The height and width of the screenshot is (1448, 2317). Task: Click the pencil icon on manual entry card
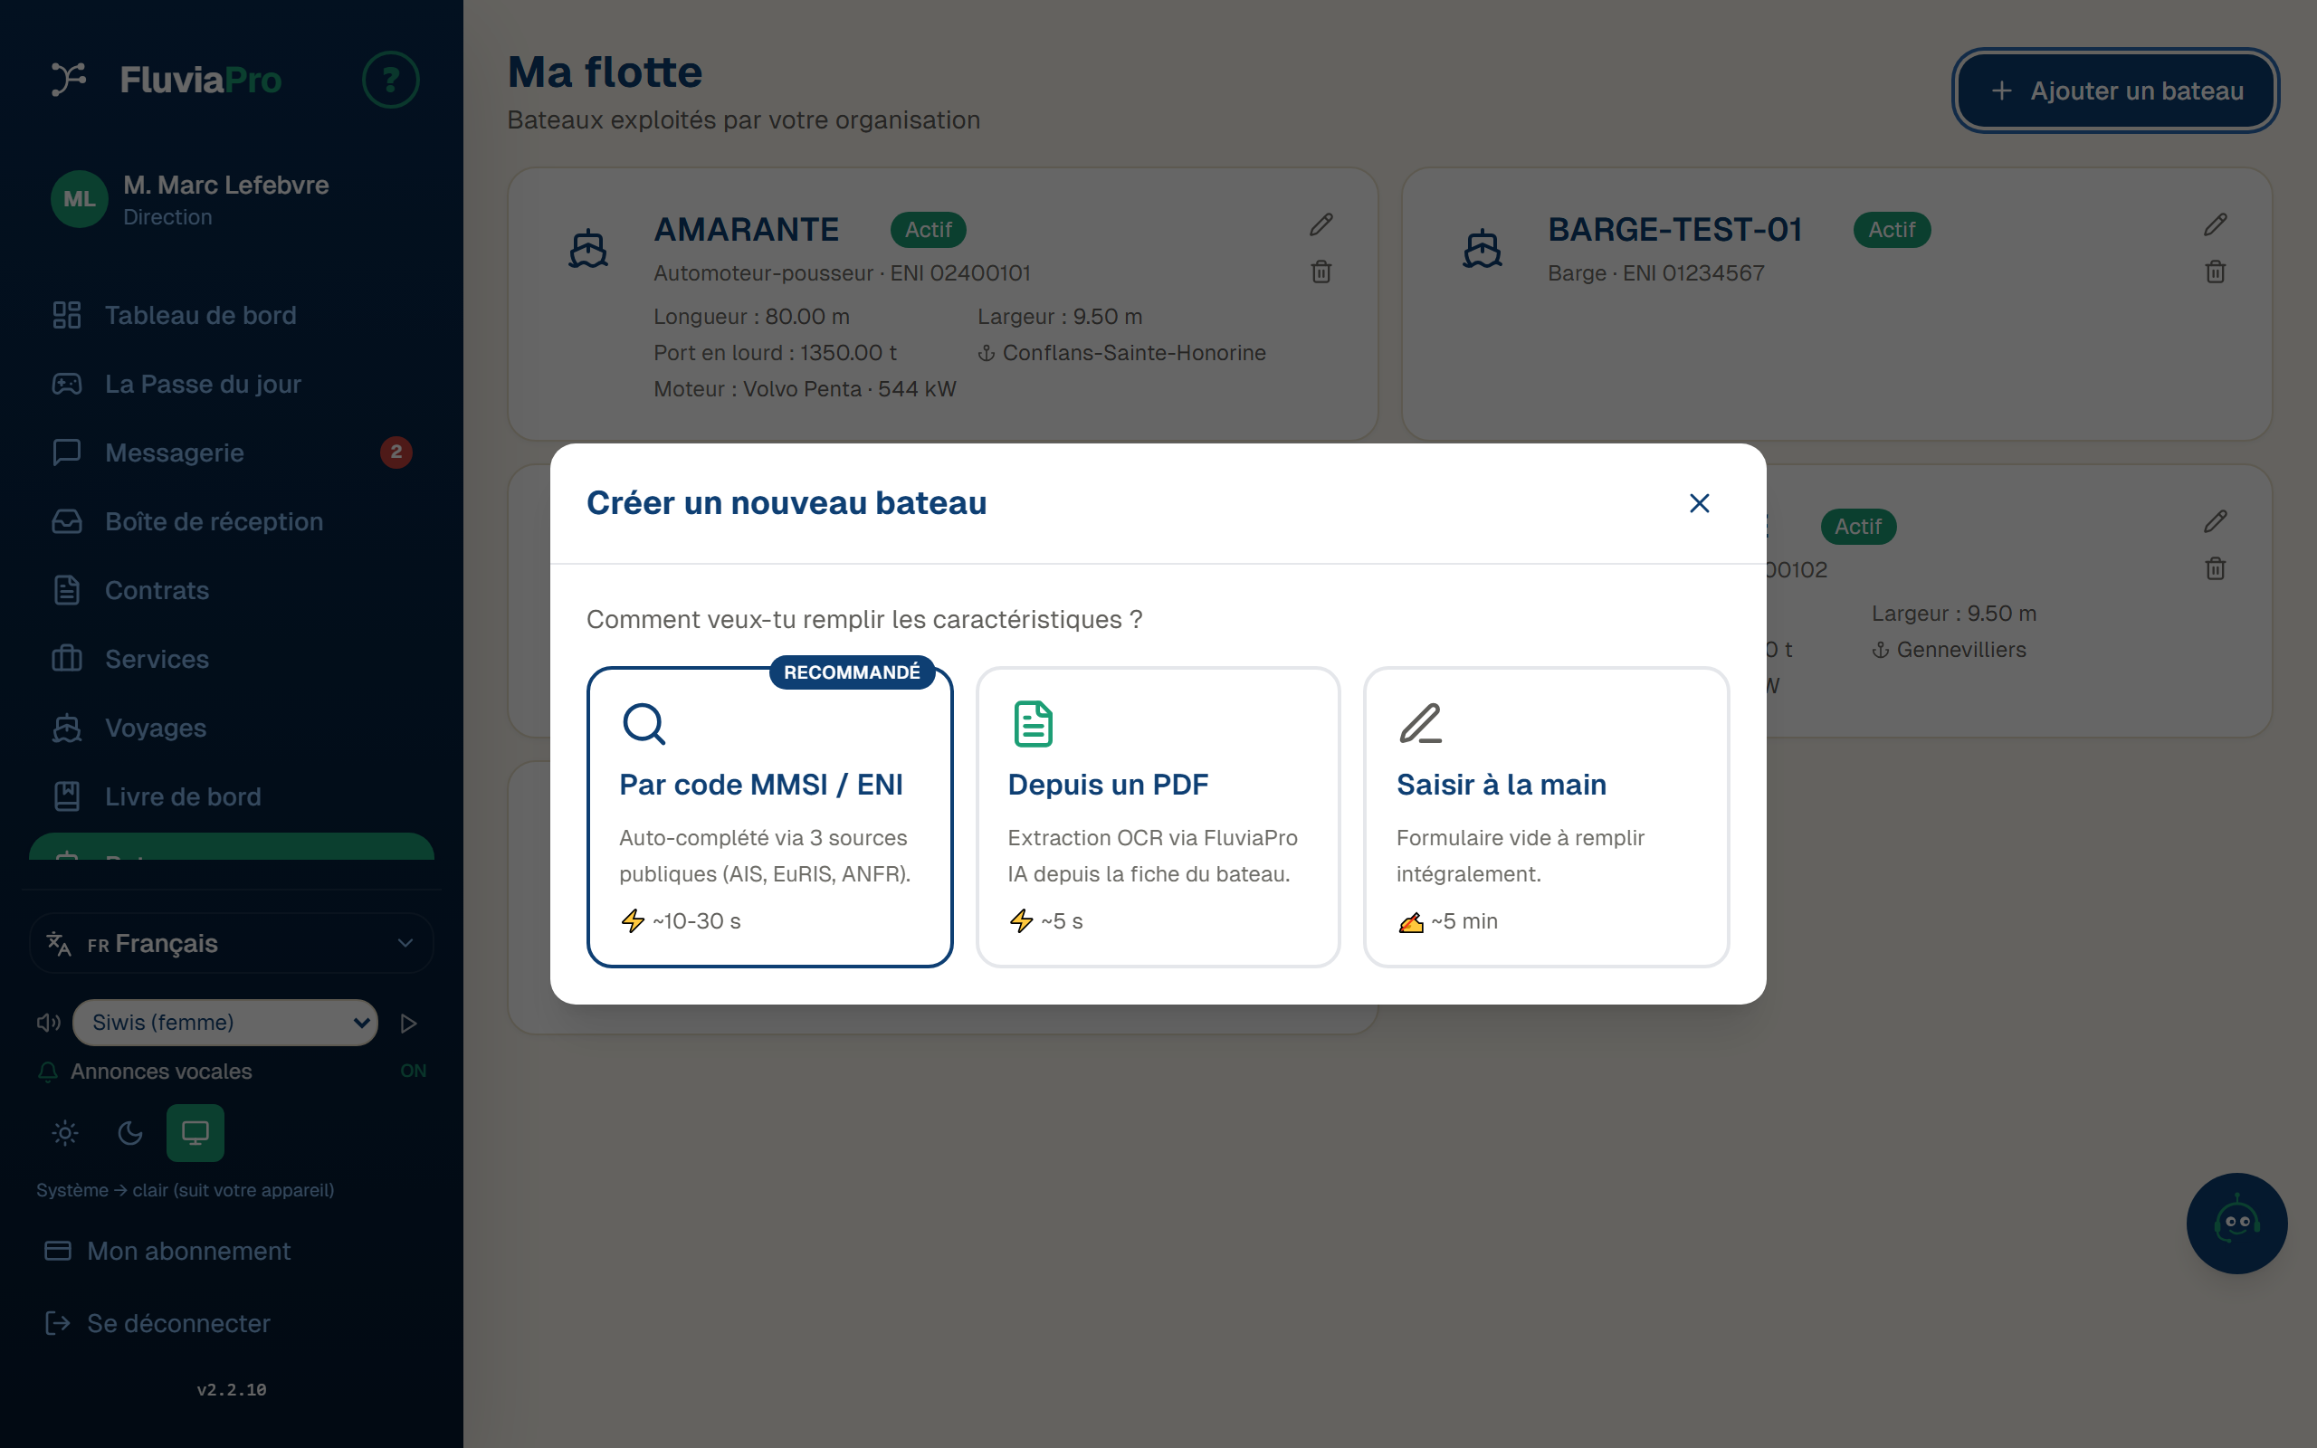[1420, 724]
